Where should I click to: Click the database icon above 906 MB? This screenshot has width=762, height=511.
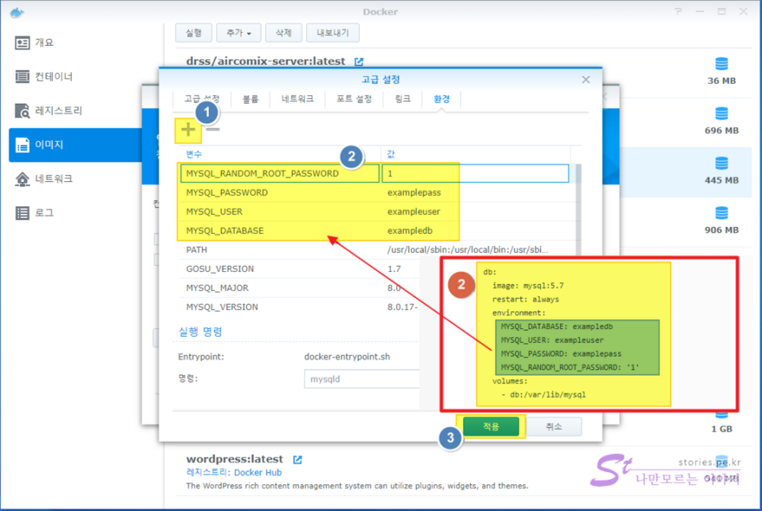[x=721, y=213]
